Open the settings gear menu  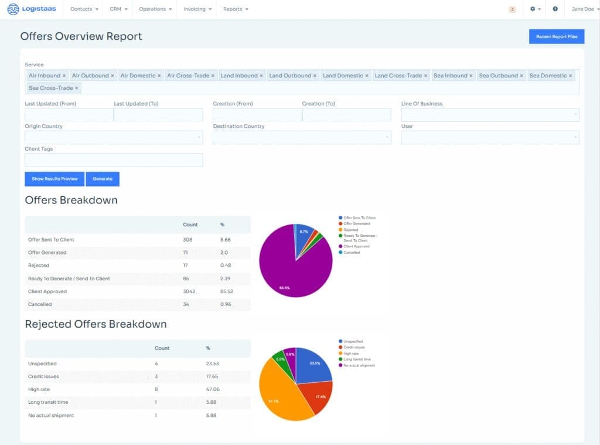(533, 9)
